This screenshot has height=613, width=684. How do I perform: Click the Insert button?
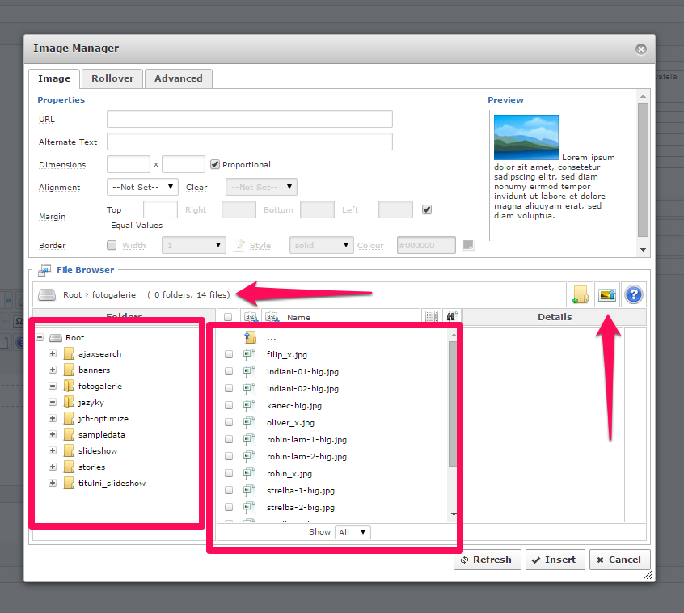(x=555, y=560)
